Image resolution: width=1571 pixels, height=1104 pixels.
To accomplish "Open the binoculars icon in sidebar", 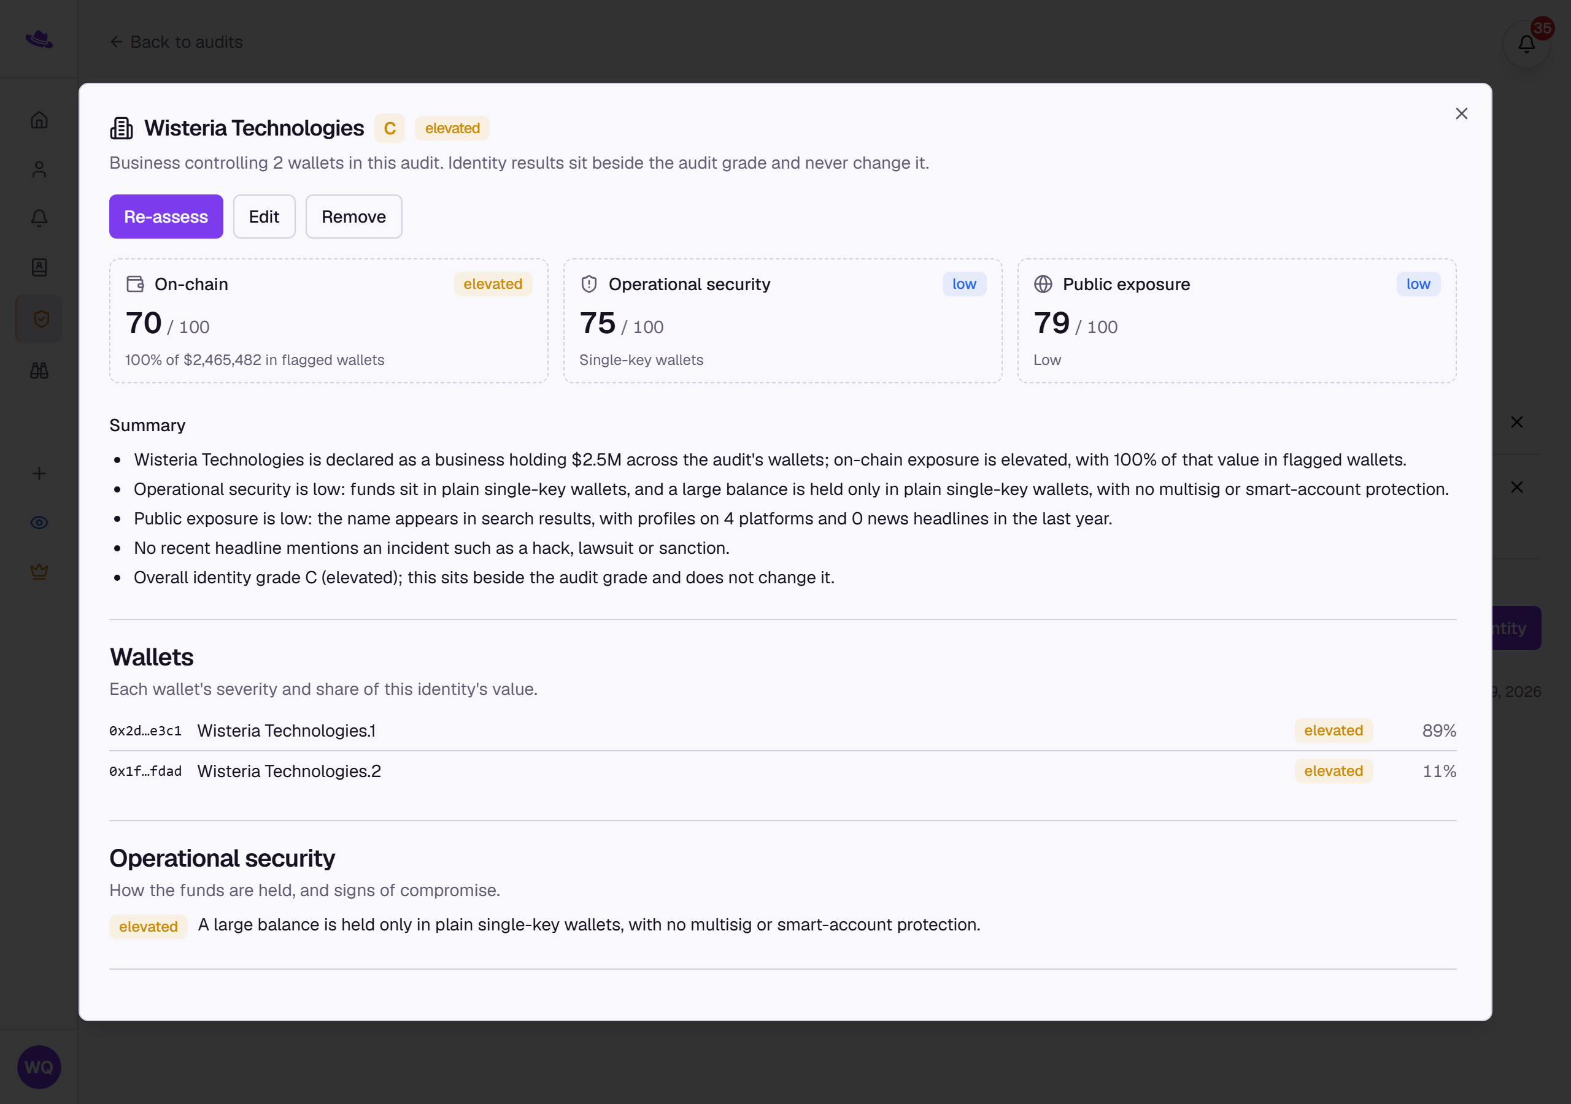I will 39,370.
